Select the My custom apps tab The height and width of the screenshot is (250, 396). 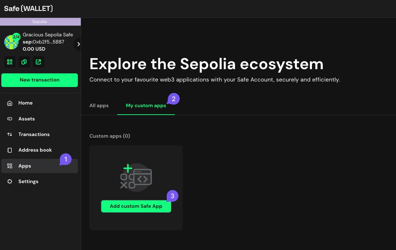click(146, 106)
